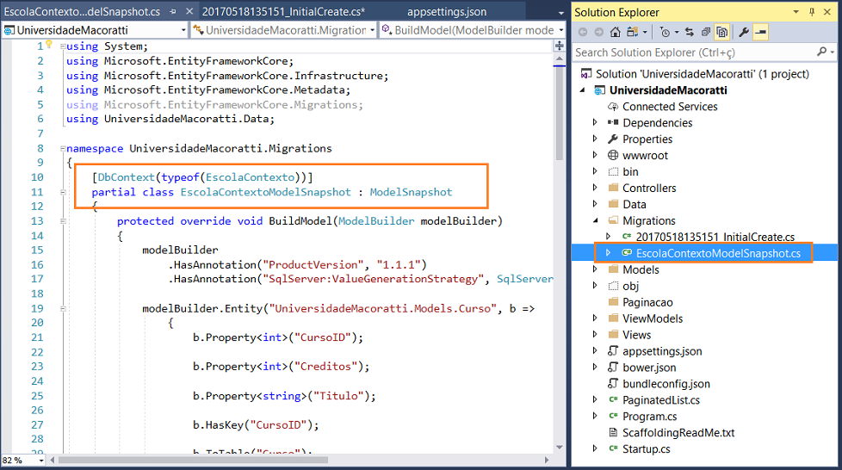Open the UniversidadeMacoratti project dropdown
842x470 pixels.
(183, 30)
